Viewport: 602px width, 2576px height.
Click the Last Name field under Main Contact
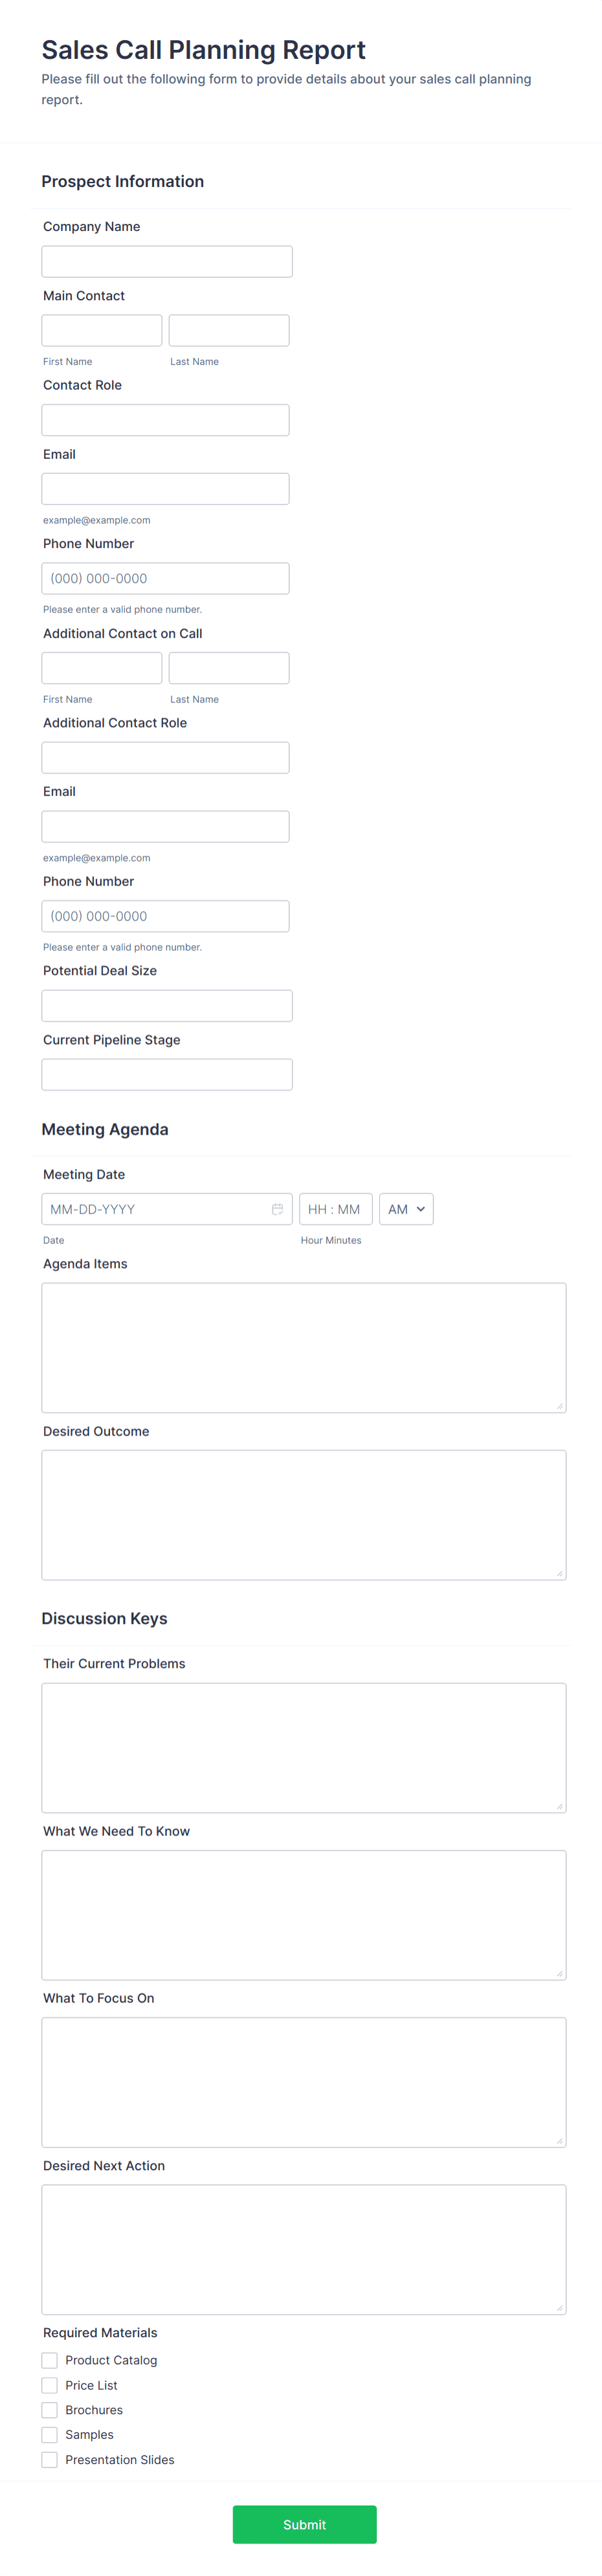228,330
